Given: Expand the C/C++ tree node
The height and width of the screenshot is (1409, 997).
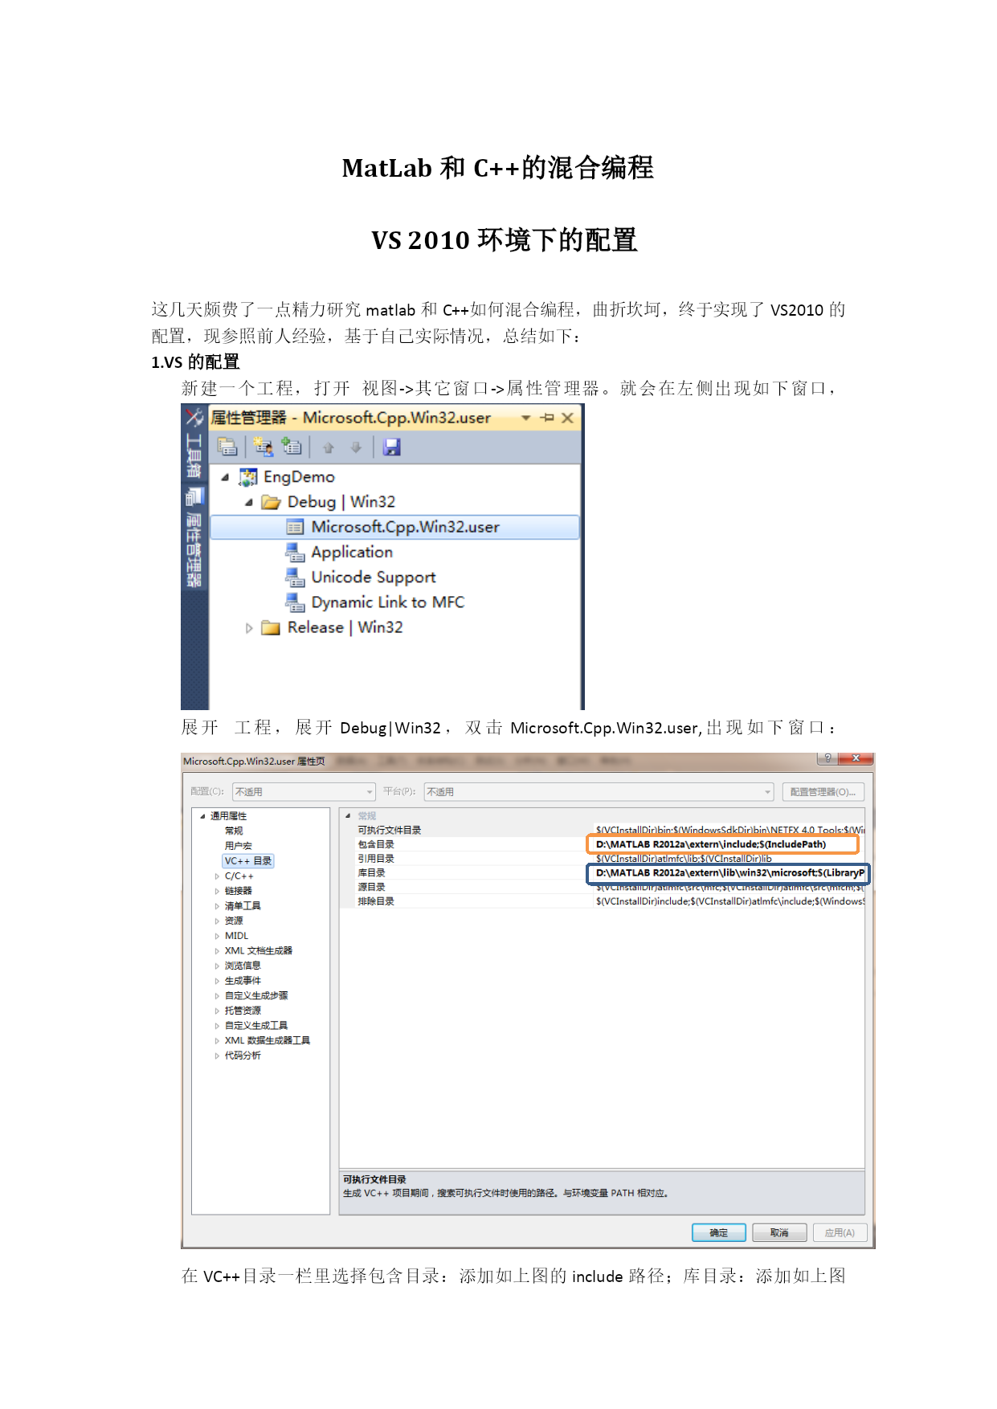Looking at the screenshot, I should [x=217, y=876].
